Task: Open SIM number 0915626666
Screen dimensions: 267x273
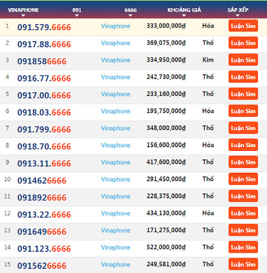Action: coord(42,266)
